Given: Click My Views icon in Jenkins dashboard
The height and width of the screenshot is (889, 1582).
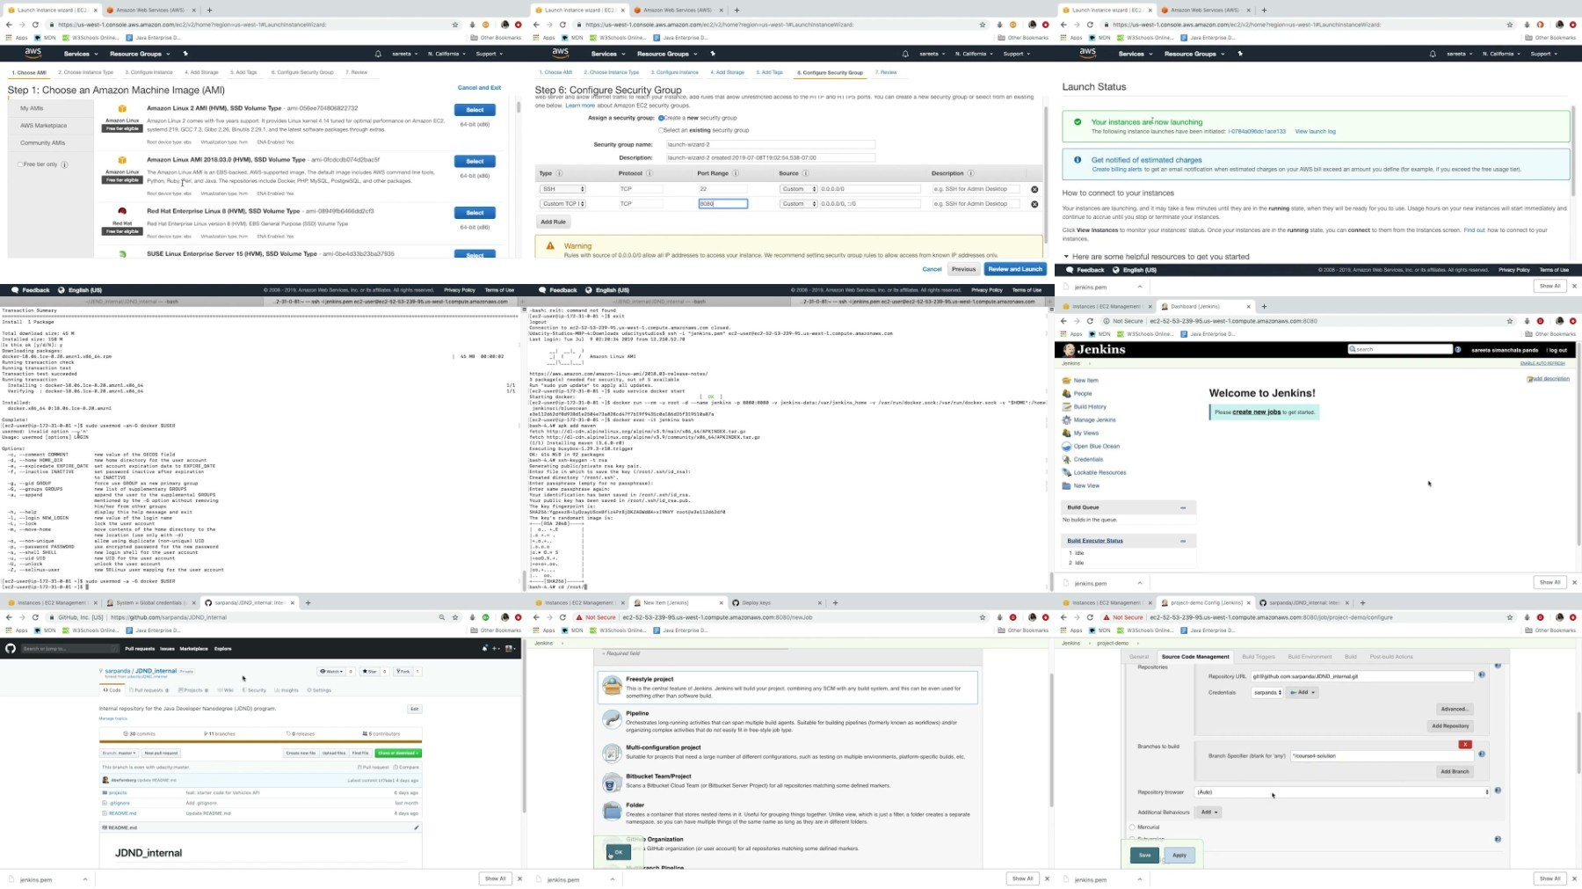Looking at the screenshot, I should [1067, 434].
